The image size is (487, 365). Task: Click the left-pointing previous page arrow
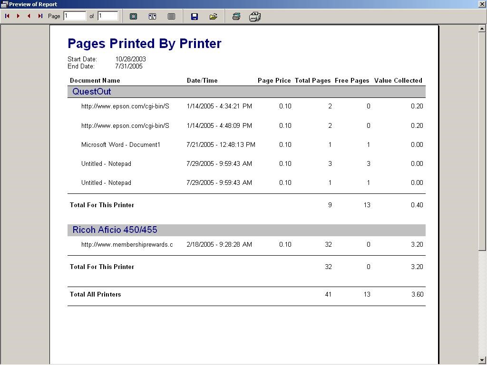pos(29,16)
